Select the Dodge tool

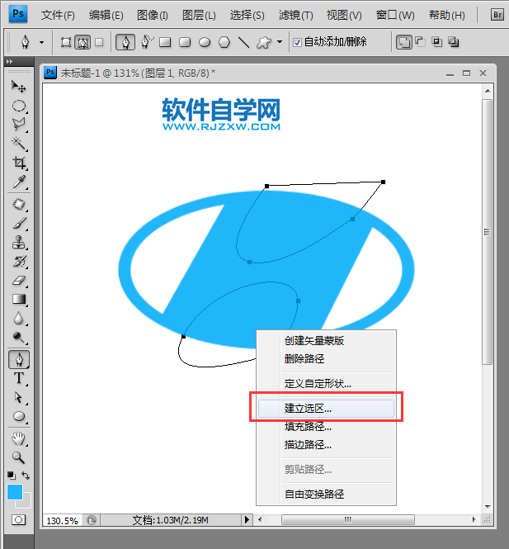pyautogui.click(x=18, y=337)
